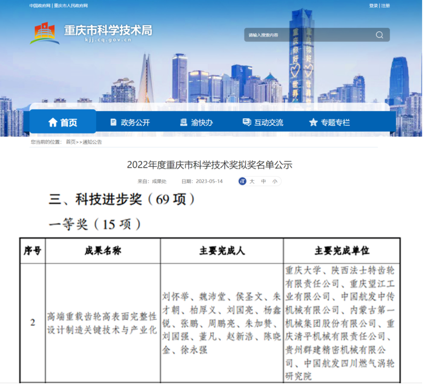Click the chat icon beside 互动交流
This screenshot has width=423, height=385.
coord(247,122)
